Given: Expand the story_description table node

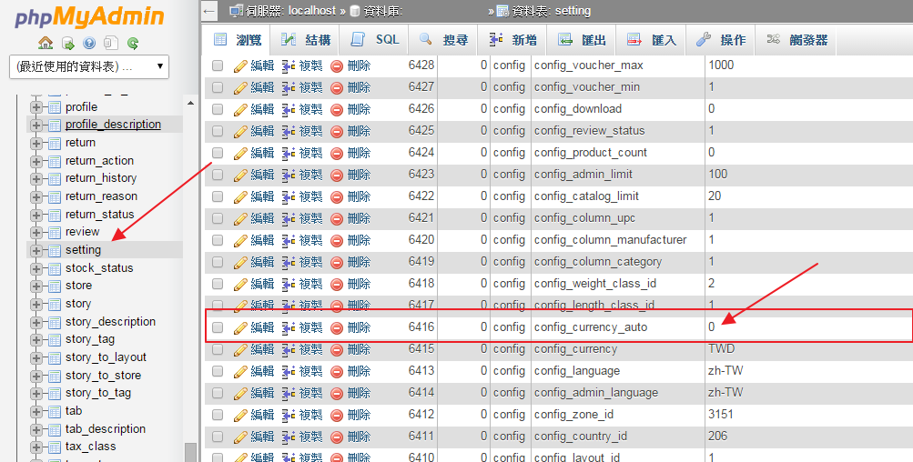Looking at the screenshot, I should (x=36, y=322).
